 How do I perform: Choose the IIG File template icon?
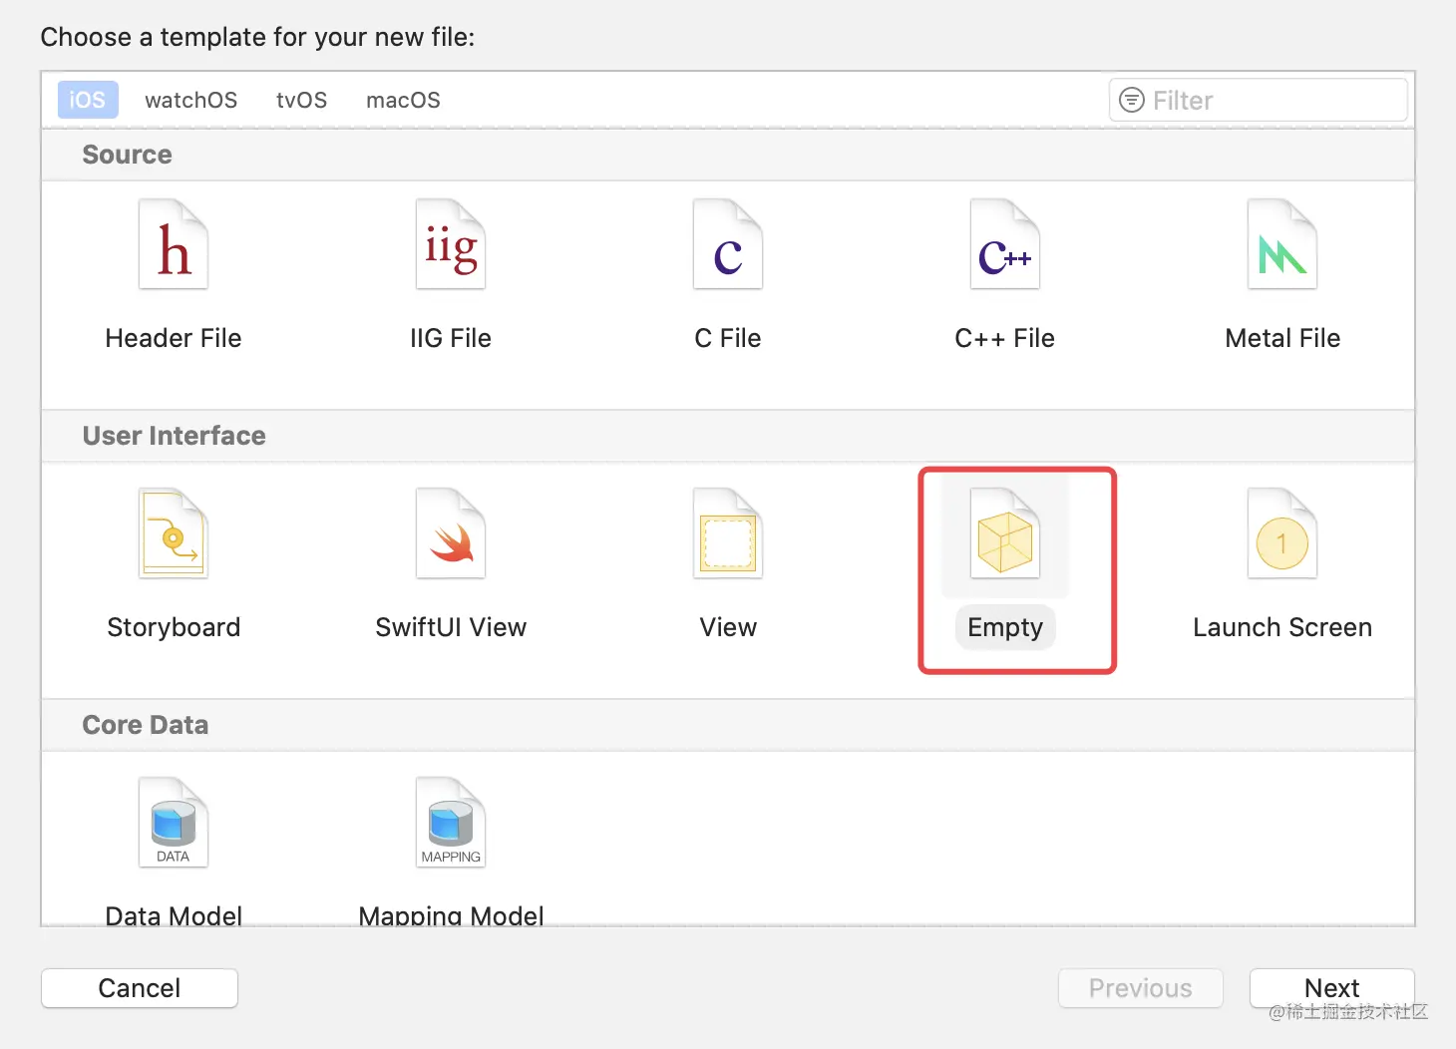[451, 245]
